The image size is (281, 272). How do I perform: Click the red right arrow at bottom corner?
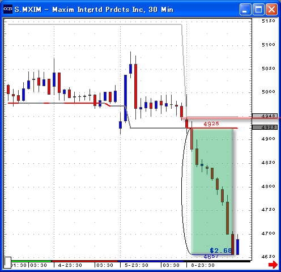coord(273,265)
